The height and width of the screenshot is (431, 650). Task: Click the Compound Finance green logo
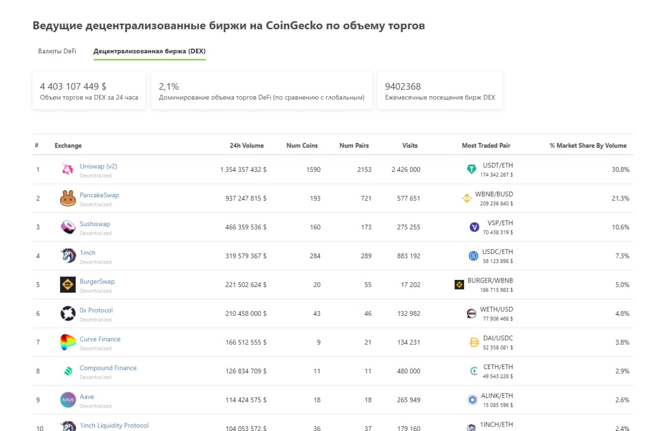pos(68,371)
